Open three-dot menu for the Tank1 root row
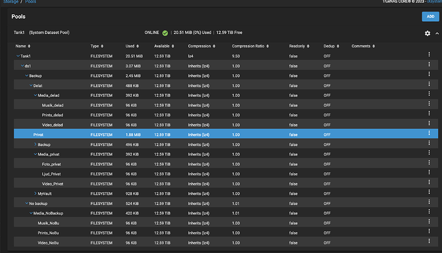442x253 pixels. click(x=429, y=54)
